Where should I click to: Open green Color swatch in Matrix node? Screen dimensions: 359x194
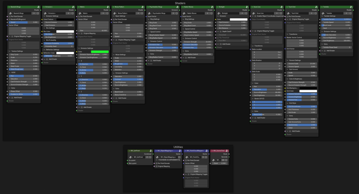coord(100,52)
